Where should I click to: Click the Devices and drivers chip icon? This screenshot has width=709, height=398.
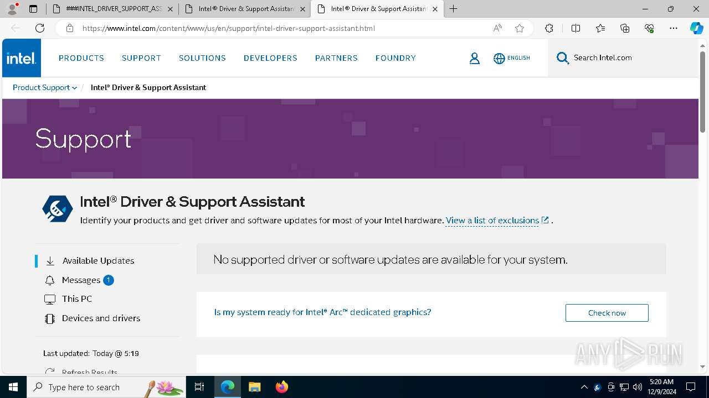click(x=50, y=318)
